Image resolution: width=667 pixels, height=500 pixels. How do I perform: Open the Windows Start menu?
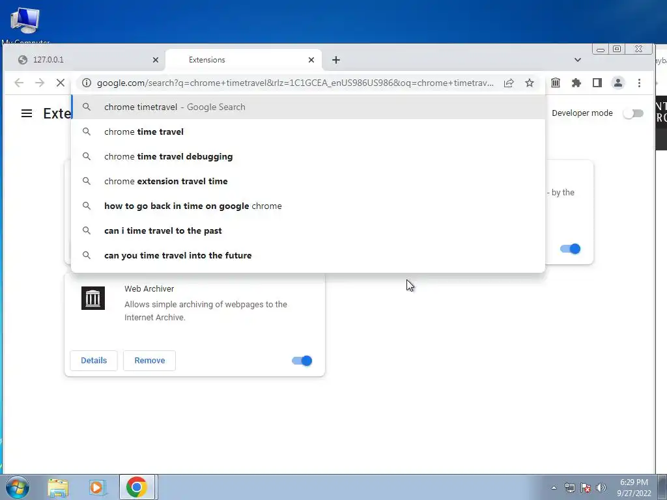tap(18, 487)
